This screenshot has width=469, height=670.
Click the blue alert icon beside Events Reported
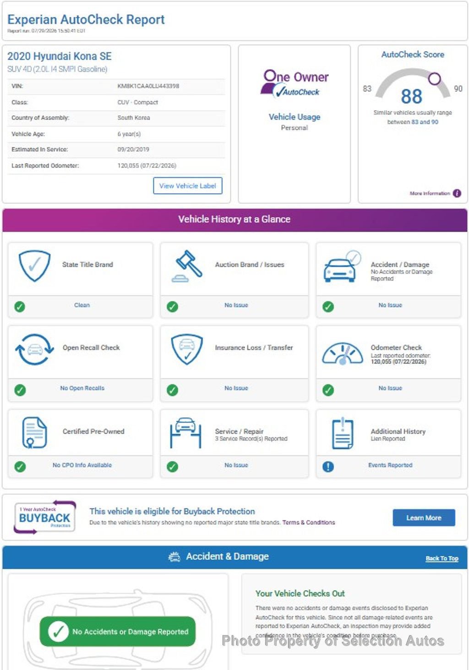pos(328,466)
